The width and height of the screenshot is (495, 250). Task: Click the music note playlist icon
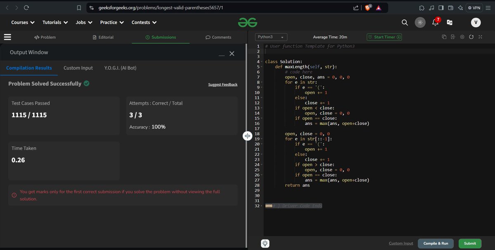pyautogui.click(x=431, y=8)
